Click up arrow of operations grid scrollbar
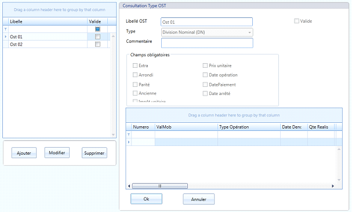Screen dimensions: 352x212 tap(339, 149)
